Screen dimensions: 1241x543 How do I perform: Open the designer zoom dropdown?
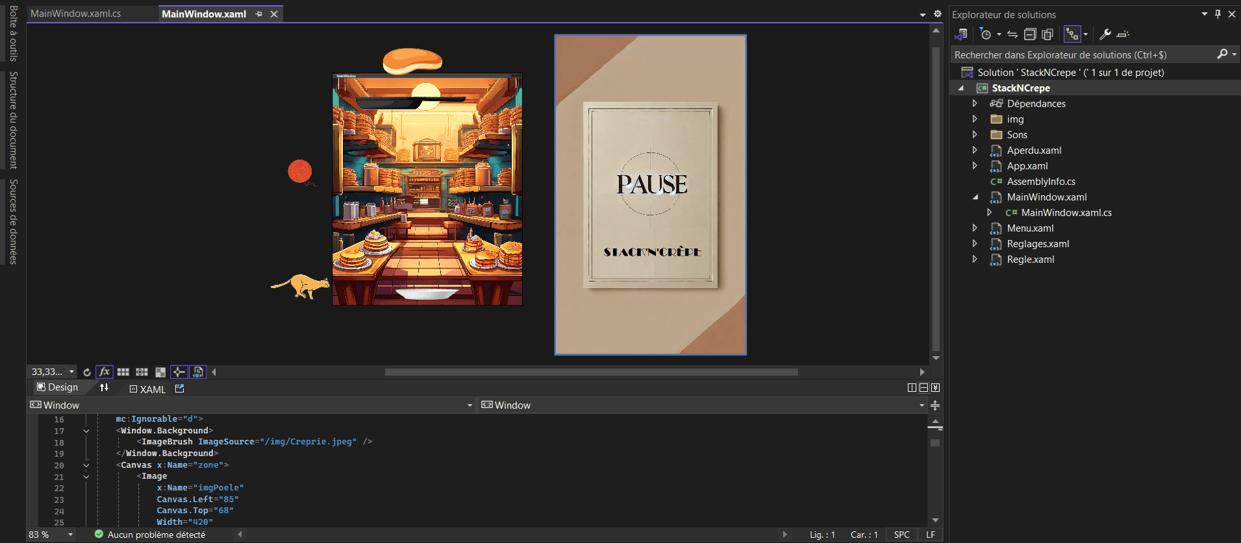point(71,372)
